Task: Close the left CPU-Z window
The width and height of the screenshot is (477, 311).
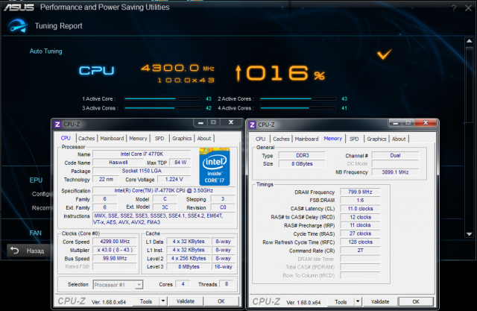Action: (x=231, y=122)
